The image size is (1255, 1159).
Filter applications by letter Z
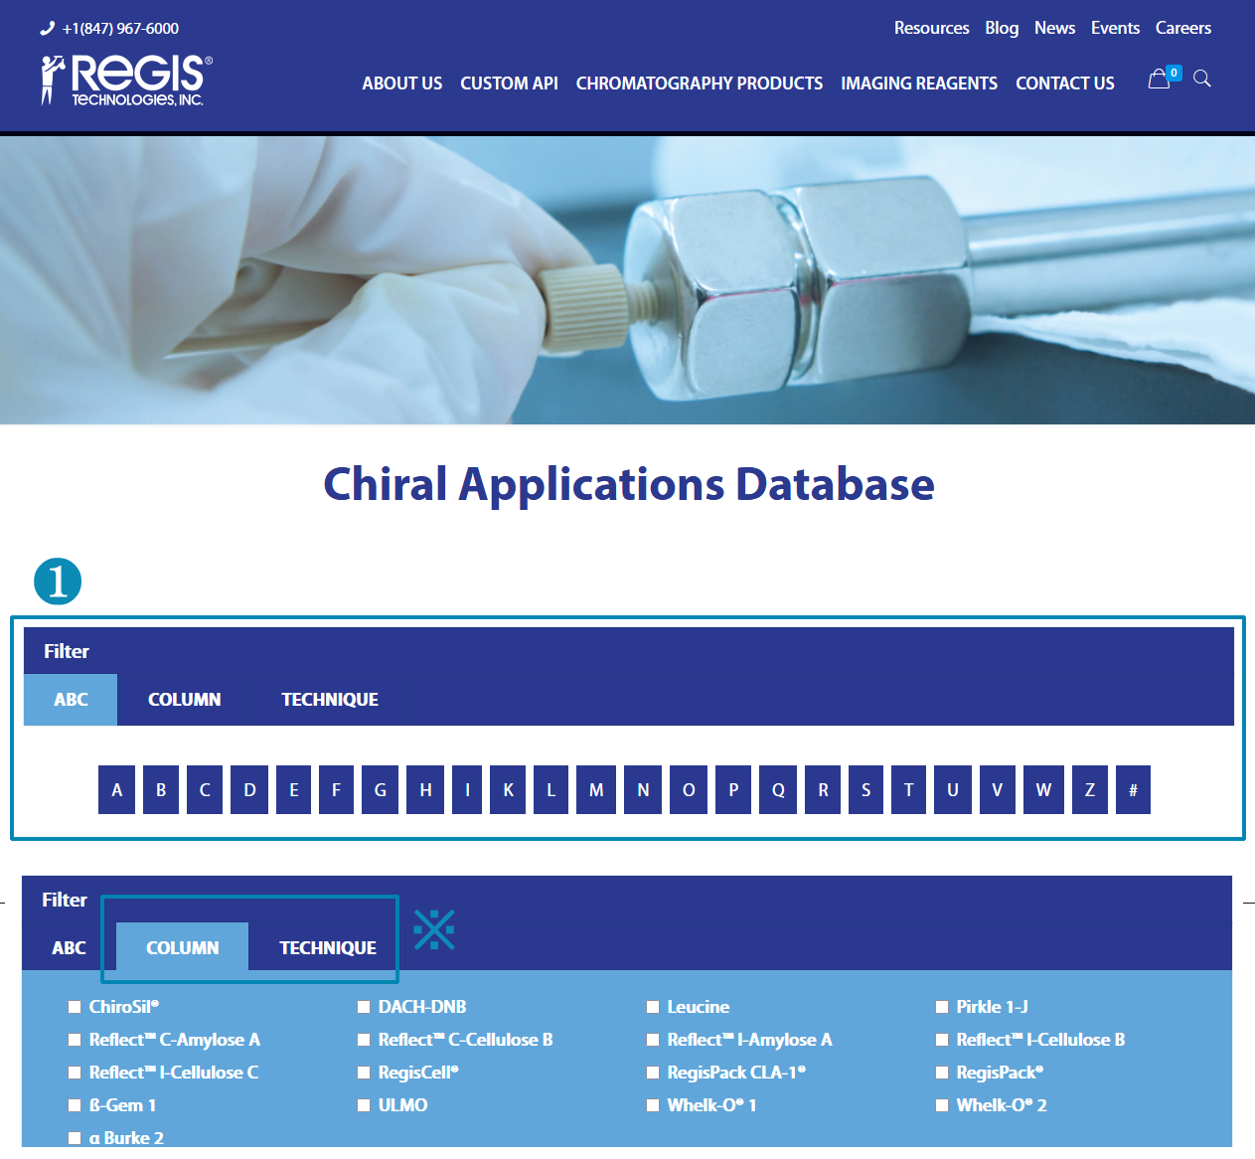point(1090,790)
